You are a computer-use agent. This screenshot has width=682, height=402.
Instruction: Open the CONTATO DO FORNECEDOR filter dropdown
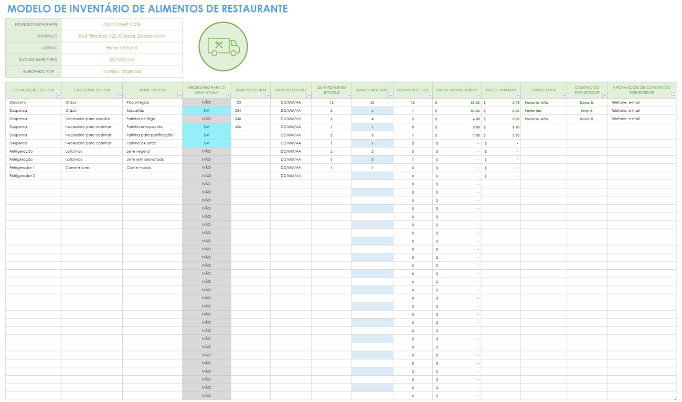coord(604,96)
